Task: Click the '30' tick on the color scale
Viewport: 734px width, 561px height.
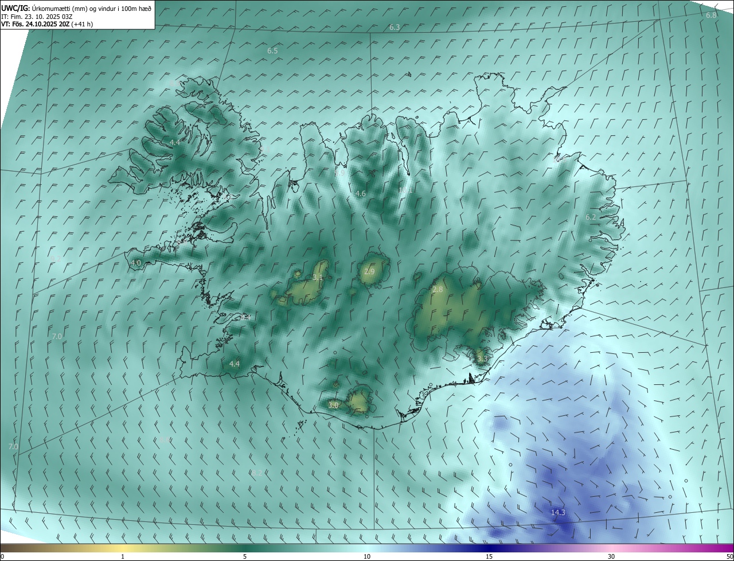Action: 611,556
